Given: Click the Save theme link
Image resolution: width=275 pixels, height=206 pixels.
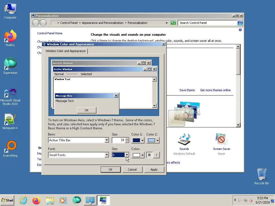Looking at the screenshot, I should [187, 90].
